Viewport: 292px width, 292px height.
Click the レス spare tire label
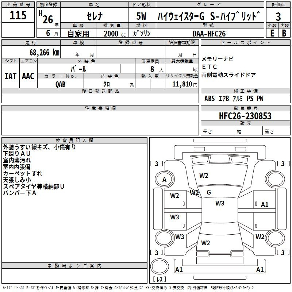[160, 279]
